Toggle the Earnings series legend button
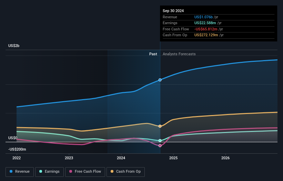Image resolution: width=283 pixels, height=181 pixels. coord(49,172)
